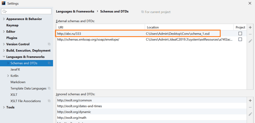This screenshot has height=123, width=255.
Task: Click the remove ignored schema minus icon
Action: [x=250, y=107]
